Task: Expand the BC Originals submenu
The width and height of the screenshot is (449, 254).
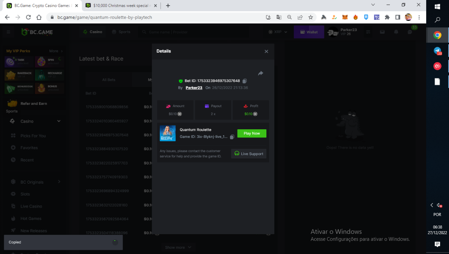Action: pos(59,182)
